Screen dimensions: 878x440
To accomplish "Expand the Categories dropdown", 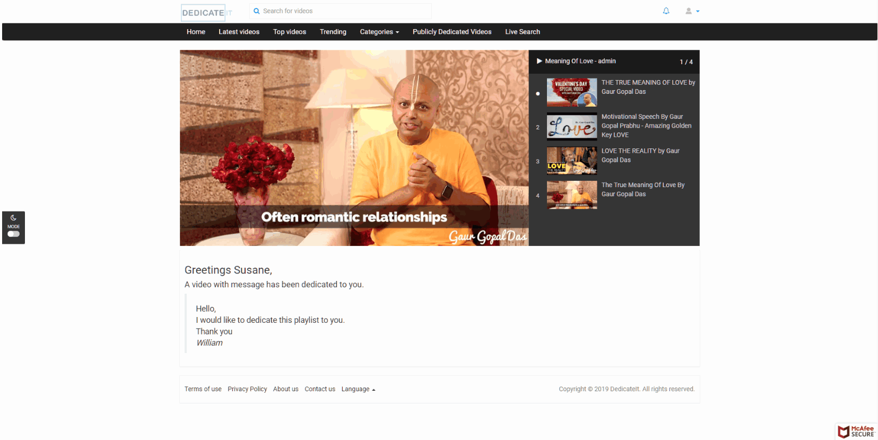I will [x=379, y=32].
